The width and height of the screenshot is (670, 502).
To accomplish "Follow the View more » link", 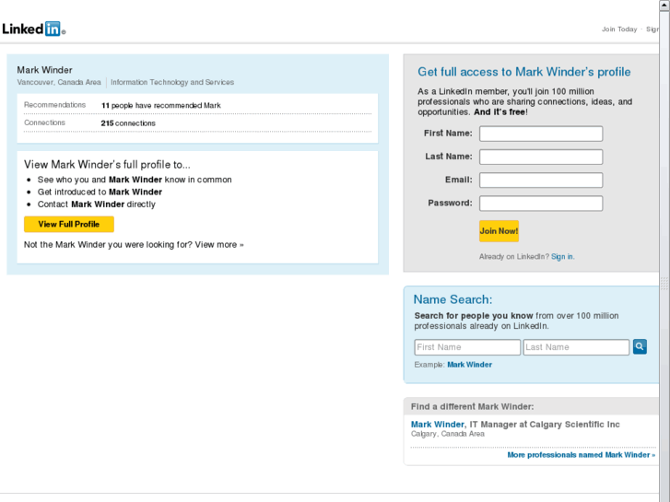I will 219,245.
